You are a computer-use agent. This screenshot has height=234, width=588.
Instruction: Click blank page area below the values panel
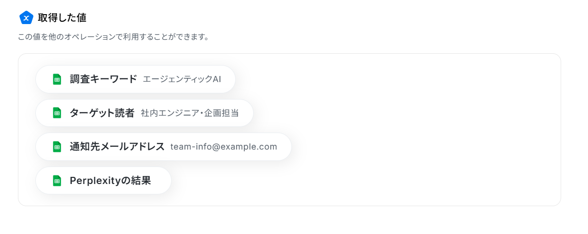(x=292, y=221)
